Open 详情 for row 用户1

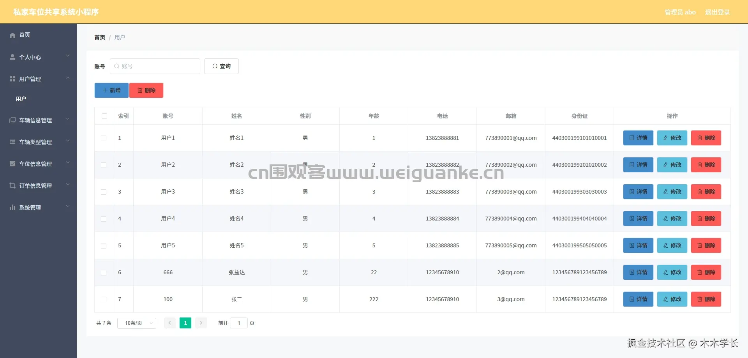[x=638, y=138]
